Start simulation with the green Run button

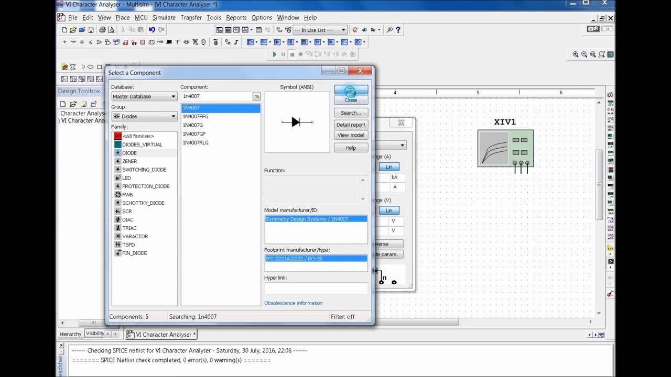274,54
